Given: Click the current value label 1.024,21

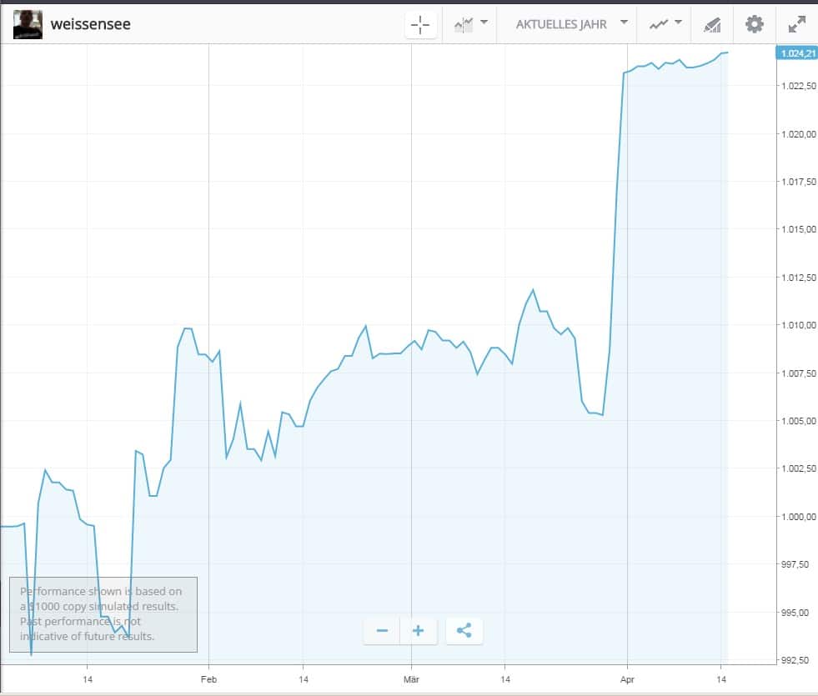Looking at the screenshot, I should click(795, 53).
